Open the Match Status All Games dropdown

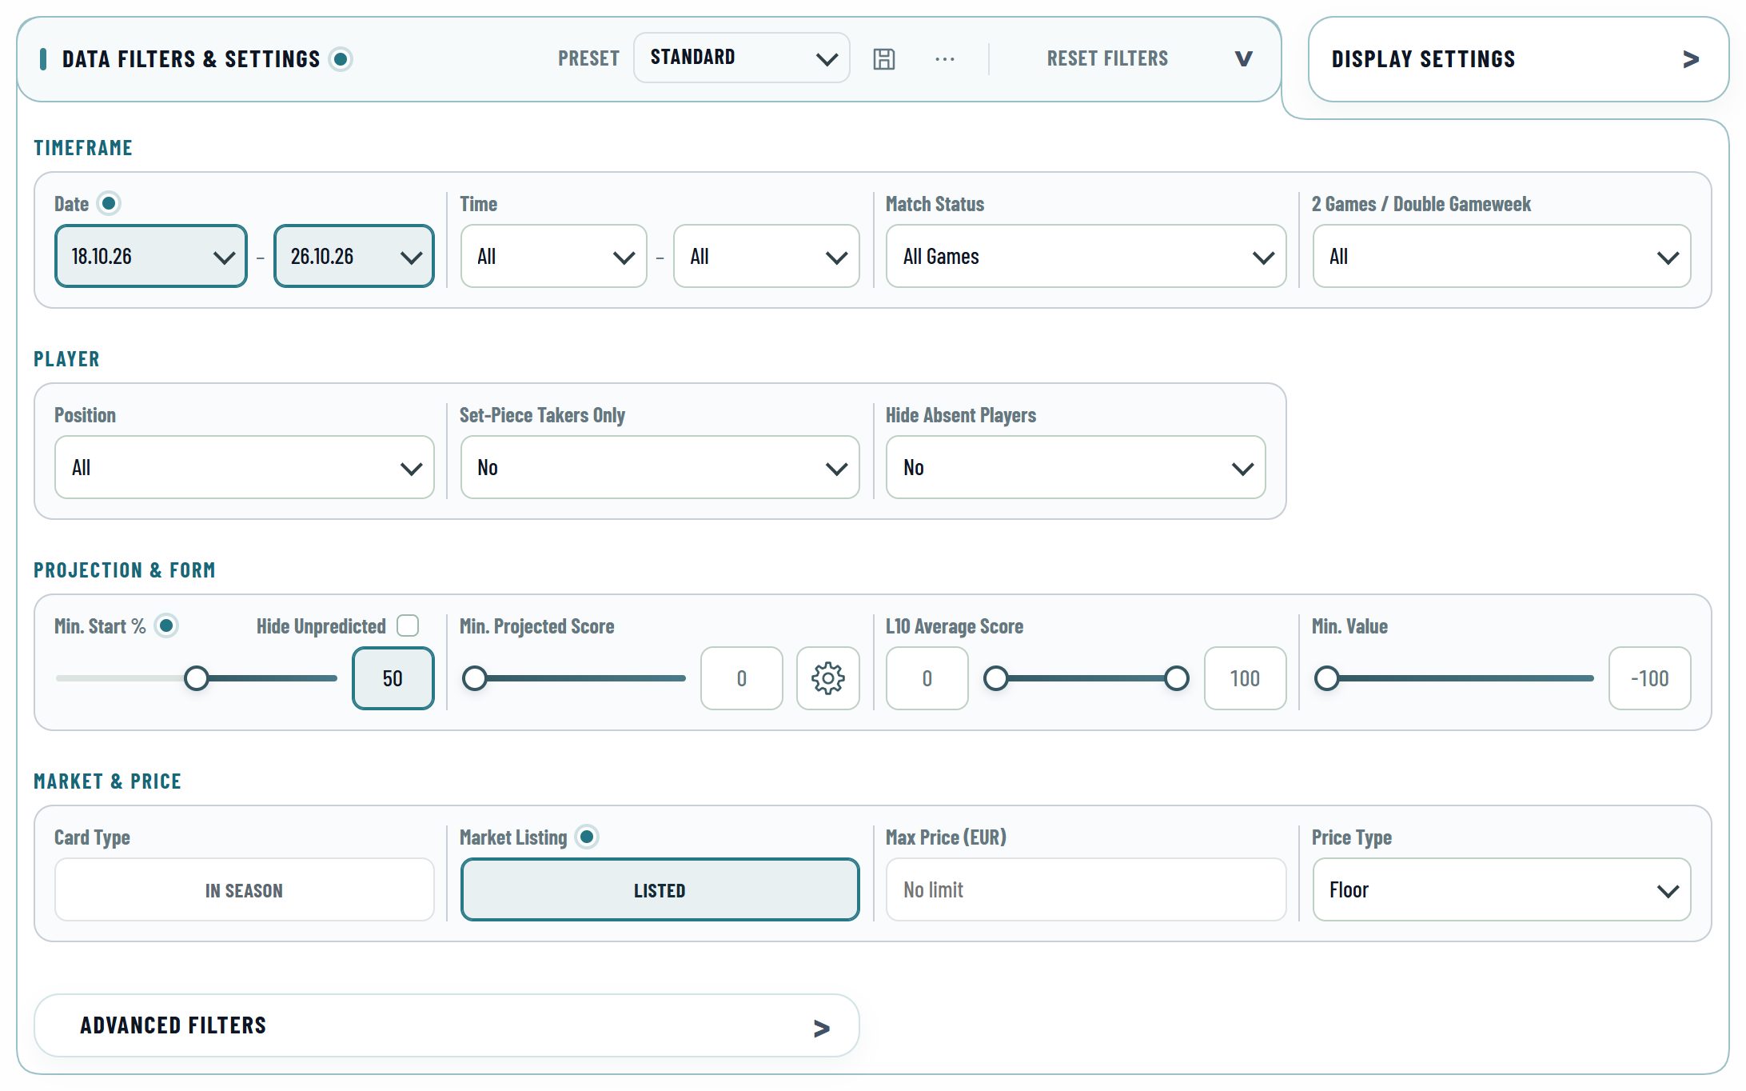[x=1086, y=256]
